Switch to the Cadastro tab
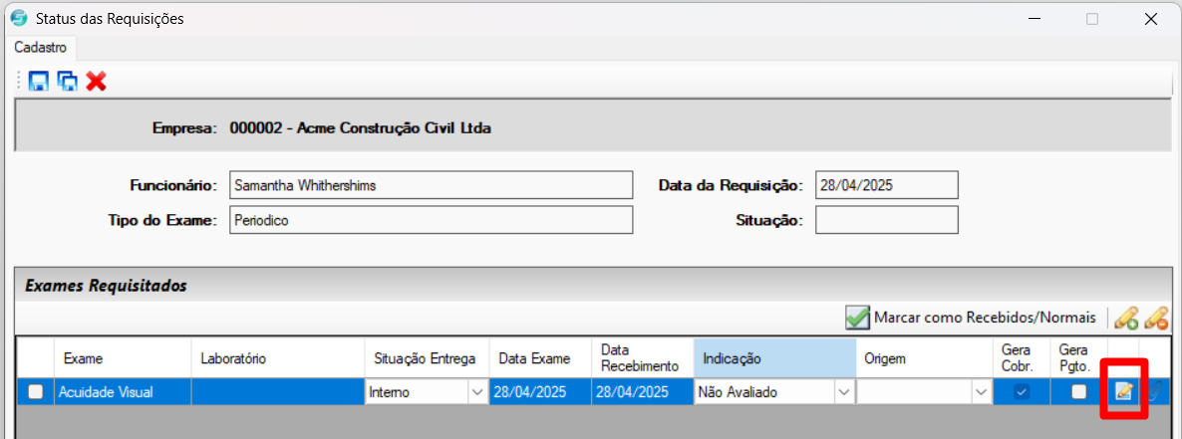1182x439 pixels. [41, 48]
